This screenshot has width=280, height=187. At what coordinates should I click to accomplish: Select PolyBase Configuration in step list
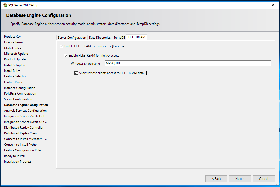20,93
